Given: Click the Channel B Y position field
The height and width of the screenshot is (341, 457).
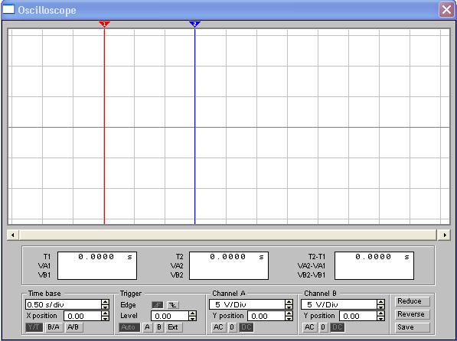Looking at the screenshot, I should tap(358, 316).
